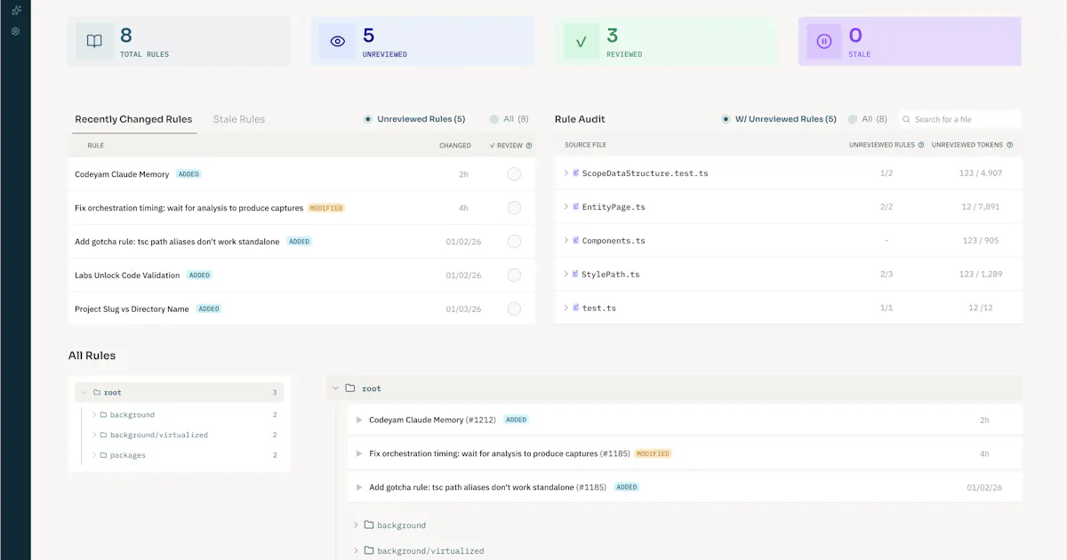Viewport: 1067px width, 560px height.
Task: Click the file icon next to ScopeDataStructure.test.ts
Action: (x=576, y=172)
